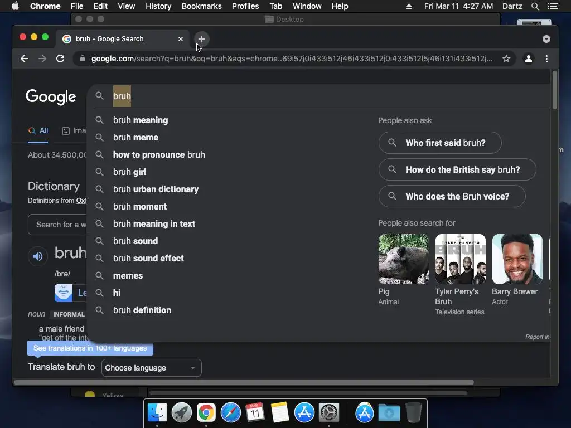Open a new tab with the plus button
Screen dimensions: 571x428
pyautogui.click(x=201, y=39)
